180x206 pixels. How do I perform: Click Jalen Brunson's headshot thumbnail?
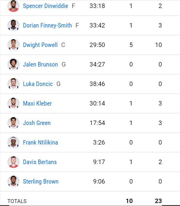pos(13,64)
